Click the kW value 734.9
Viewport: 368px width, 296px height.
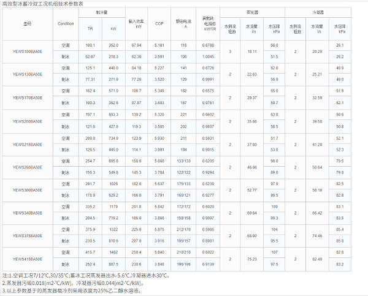pos(113,139)
